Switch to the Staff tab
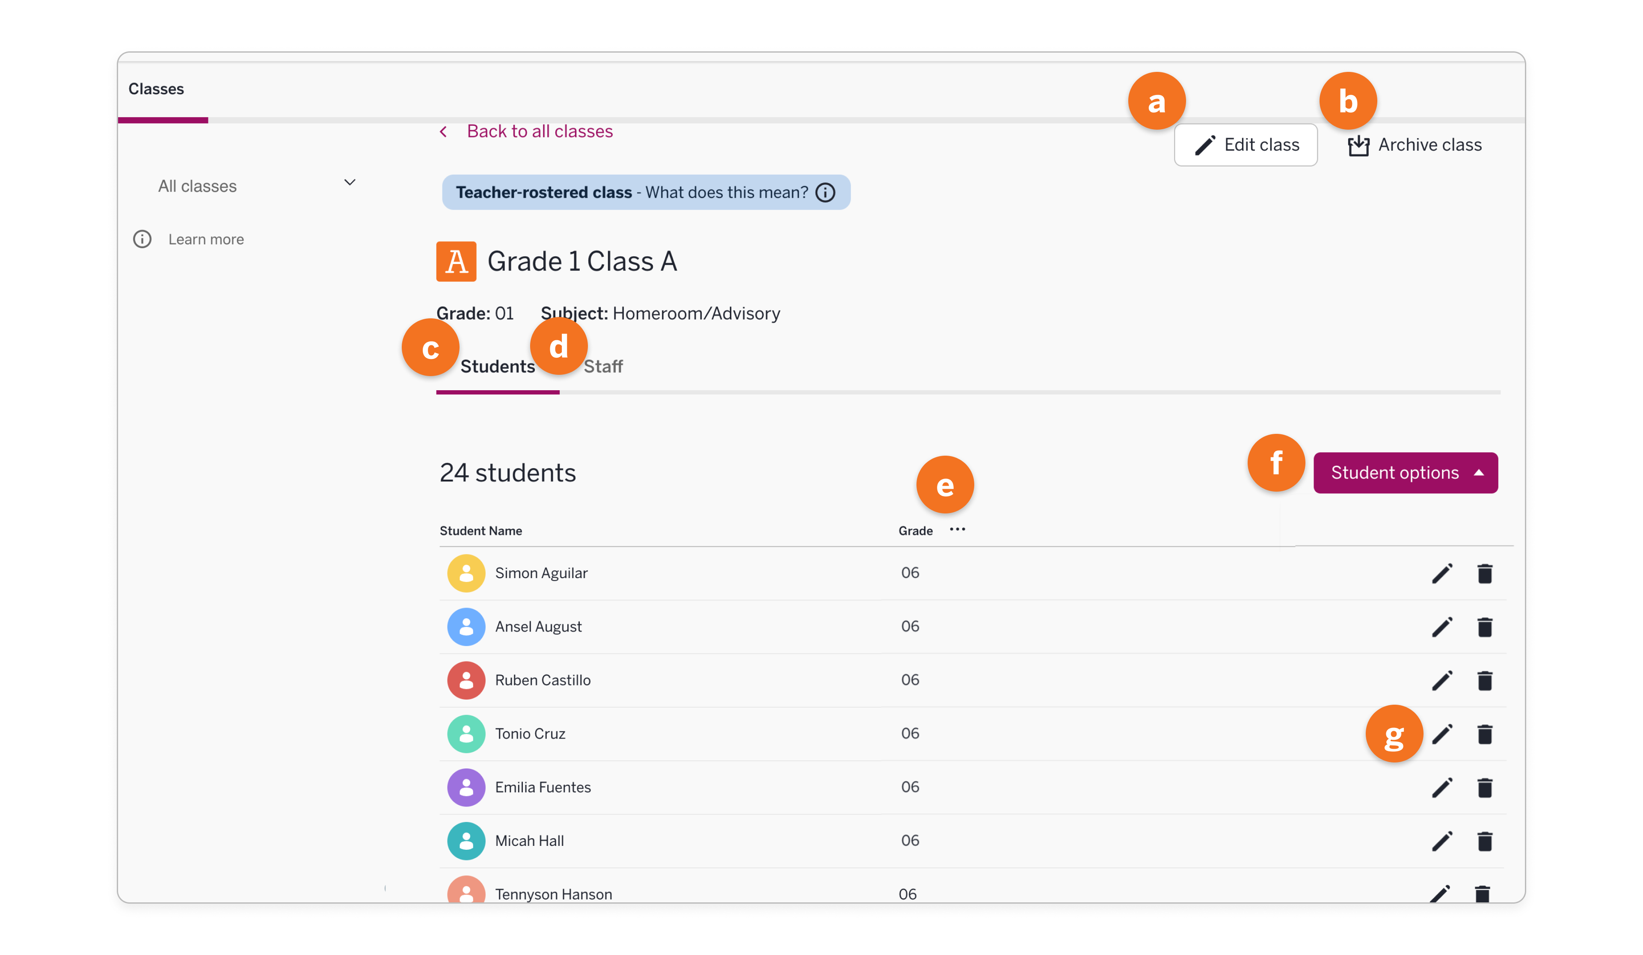Screen dimensions: 1643x955 [x=603, y=366]
